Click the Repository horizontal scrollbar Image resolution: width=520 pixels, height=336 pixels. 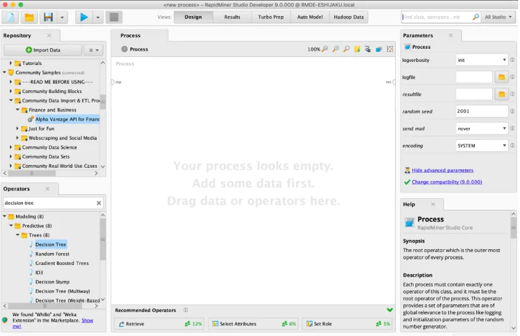[51, 173]
